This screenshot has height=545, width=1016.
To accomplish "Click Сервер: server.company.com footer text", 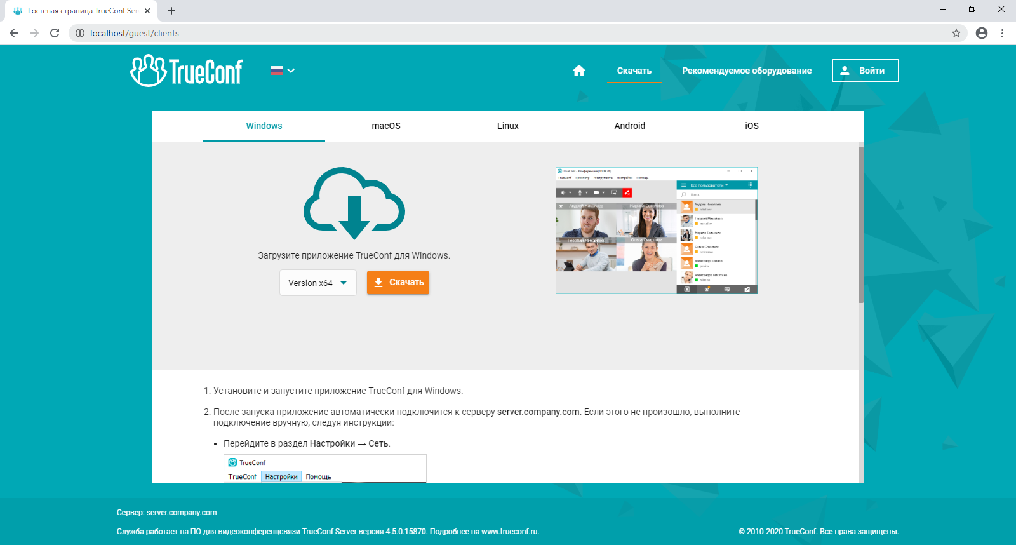I will (x=166, y=513).
